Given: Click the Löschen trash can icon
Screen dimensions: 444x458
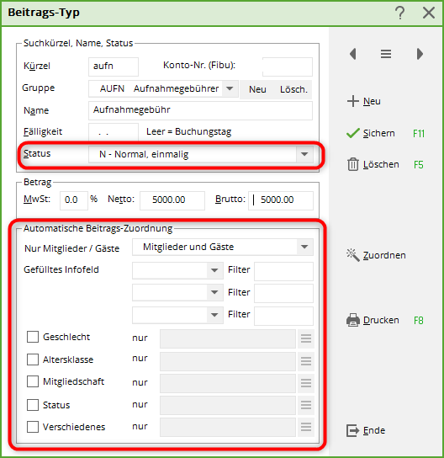Looking at the screenshot, I should pos(353,164).
